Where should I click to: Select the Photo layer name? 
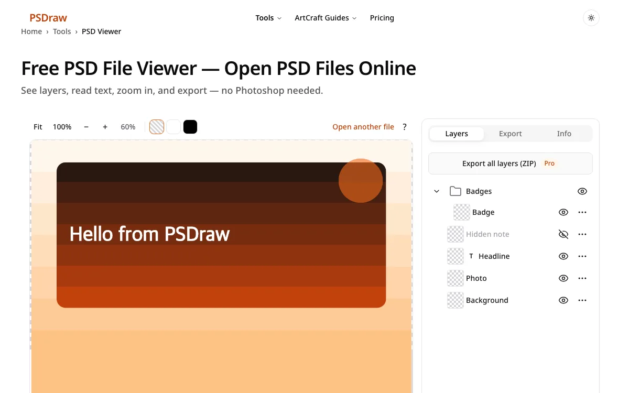[x=476, y=278]
